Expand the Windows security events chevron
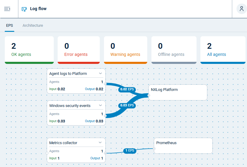Viewport: 247px width, 167px height. (100, 105)
